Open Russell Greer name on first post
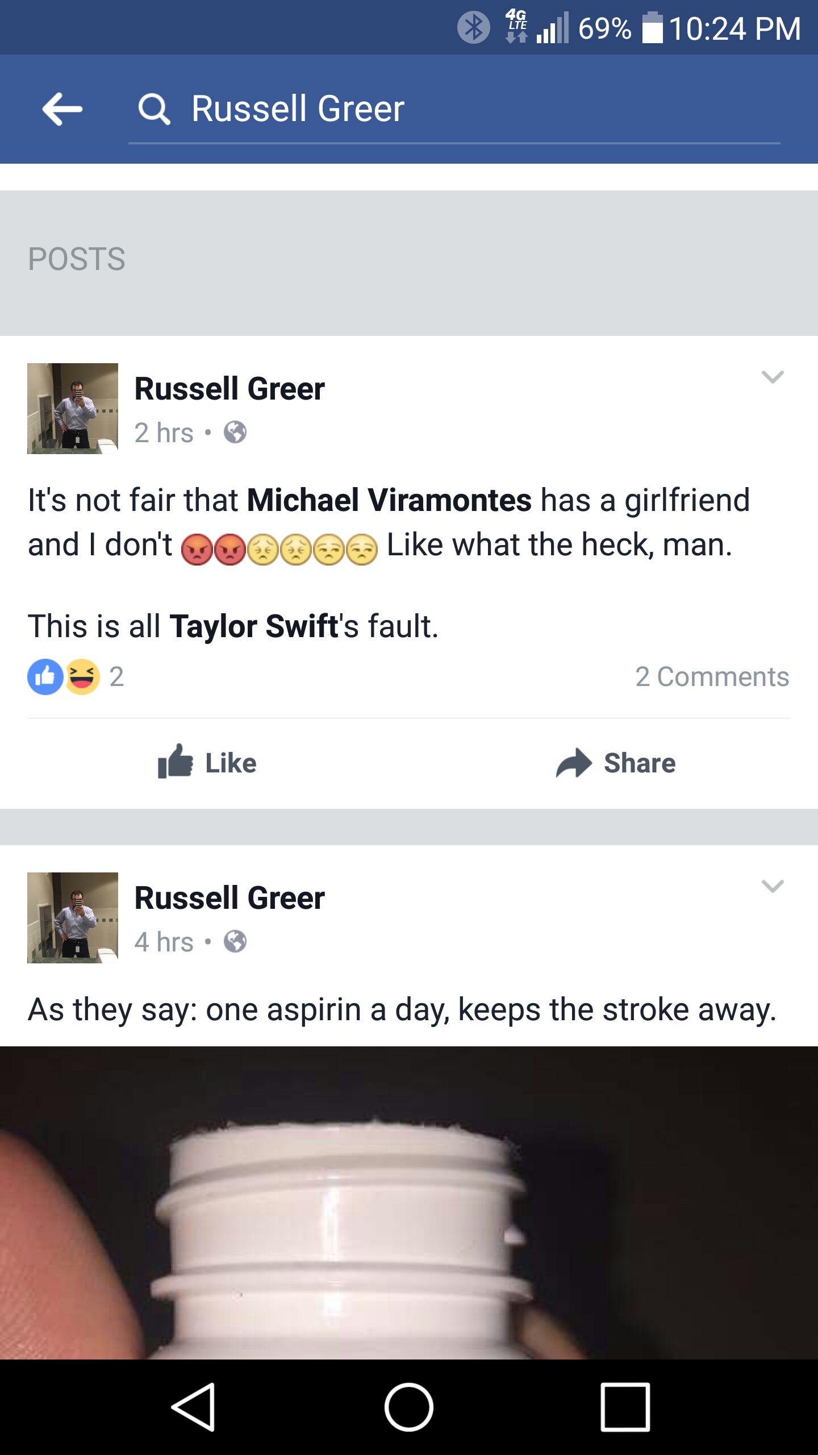 (229, 389)
